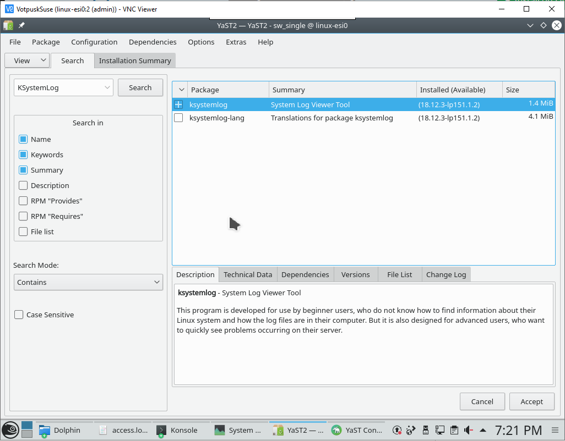Screen dimensions: 565x441
Task: Switch to the Change Log tab
Action: click(446, 274)
